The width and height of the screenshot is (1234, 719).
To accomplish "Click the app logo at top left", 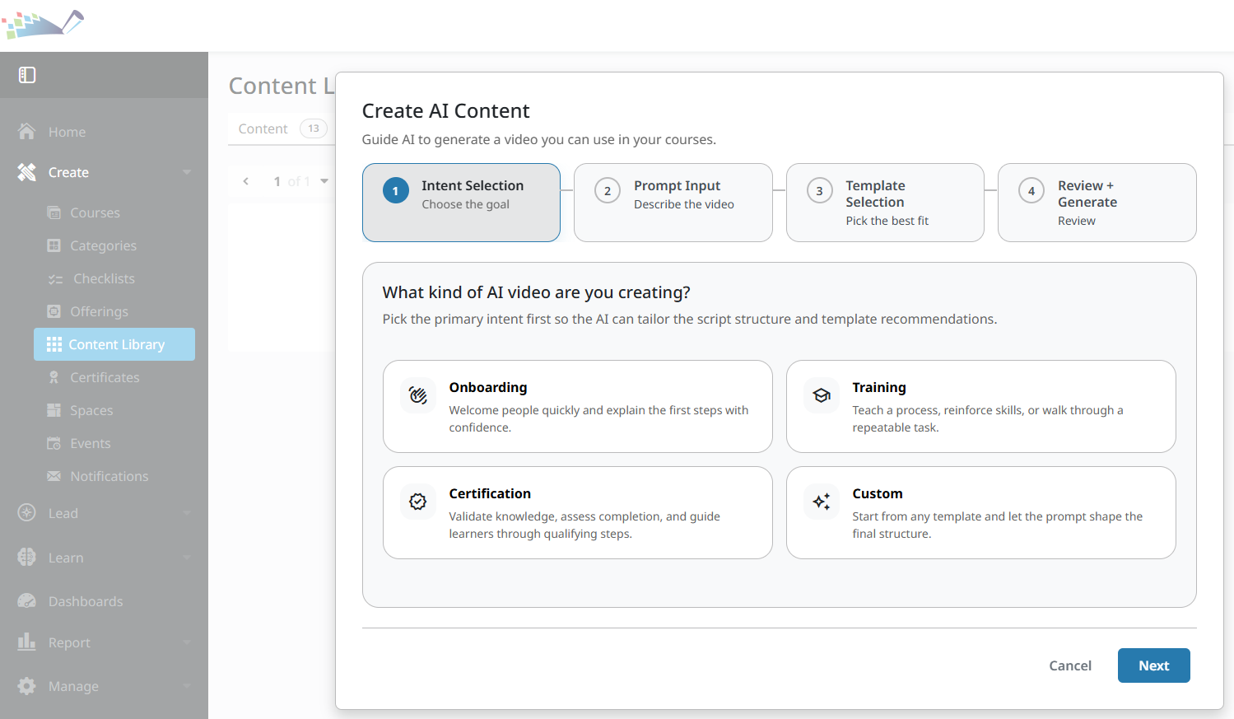I will point(43,25).
